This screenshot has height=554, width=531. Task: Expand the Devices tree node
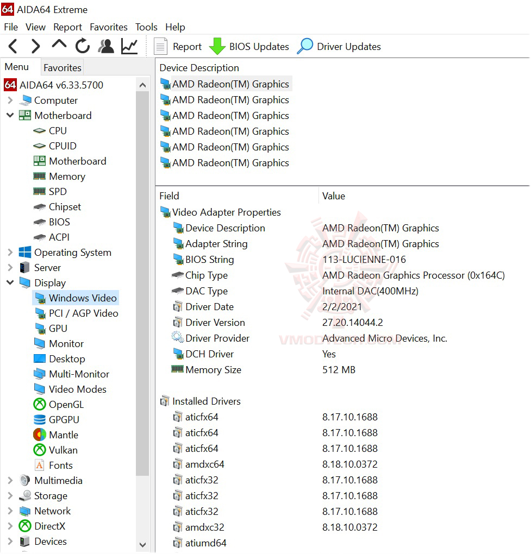point(10,541)
